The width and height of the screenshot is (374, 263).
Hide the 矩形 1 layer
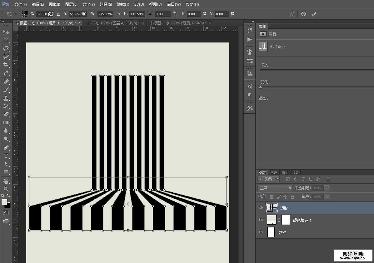[261, 208]
